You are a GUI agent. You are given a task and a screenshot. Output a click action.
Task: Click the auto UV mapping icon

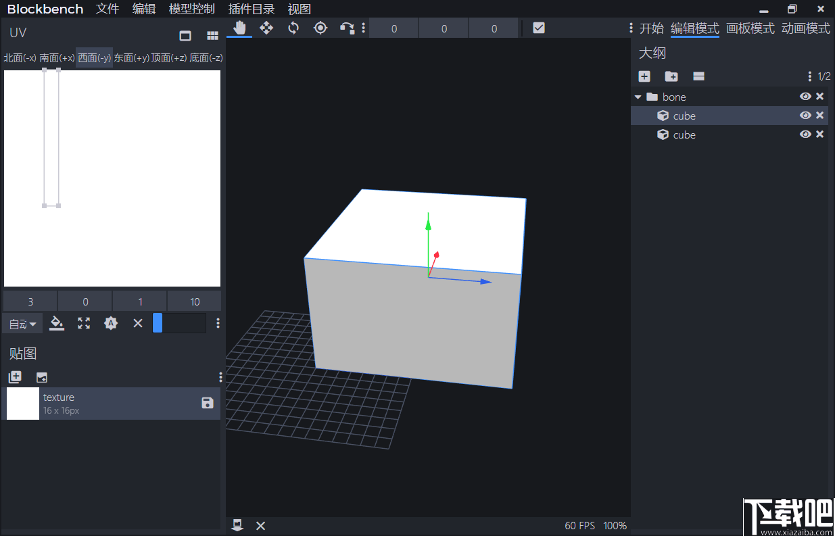pos(111,323)
